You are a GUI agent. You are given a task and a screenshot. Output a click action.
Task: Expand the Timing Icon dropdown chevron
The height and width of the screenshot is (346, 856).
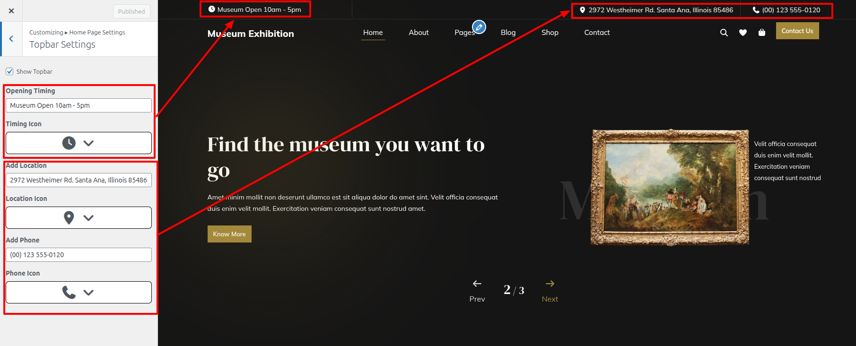(88, 143)
